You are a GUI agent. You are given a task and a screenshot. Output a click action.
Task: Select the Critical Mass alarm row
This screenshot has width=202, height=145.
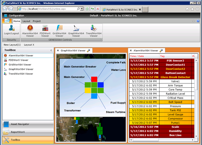(162, 98)
